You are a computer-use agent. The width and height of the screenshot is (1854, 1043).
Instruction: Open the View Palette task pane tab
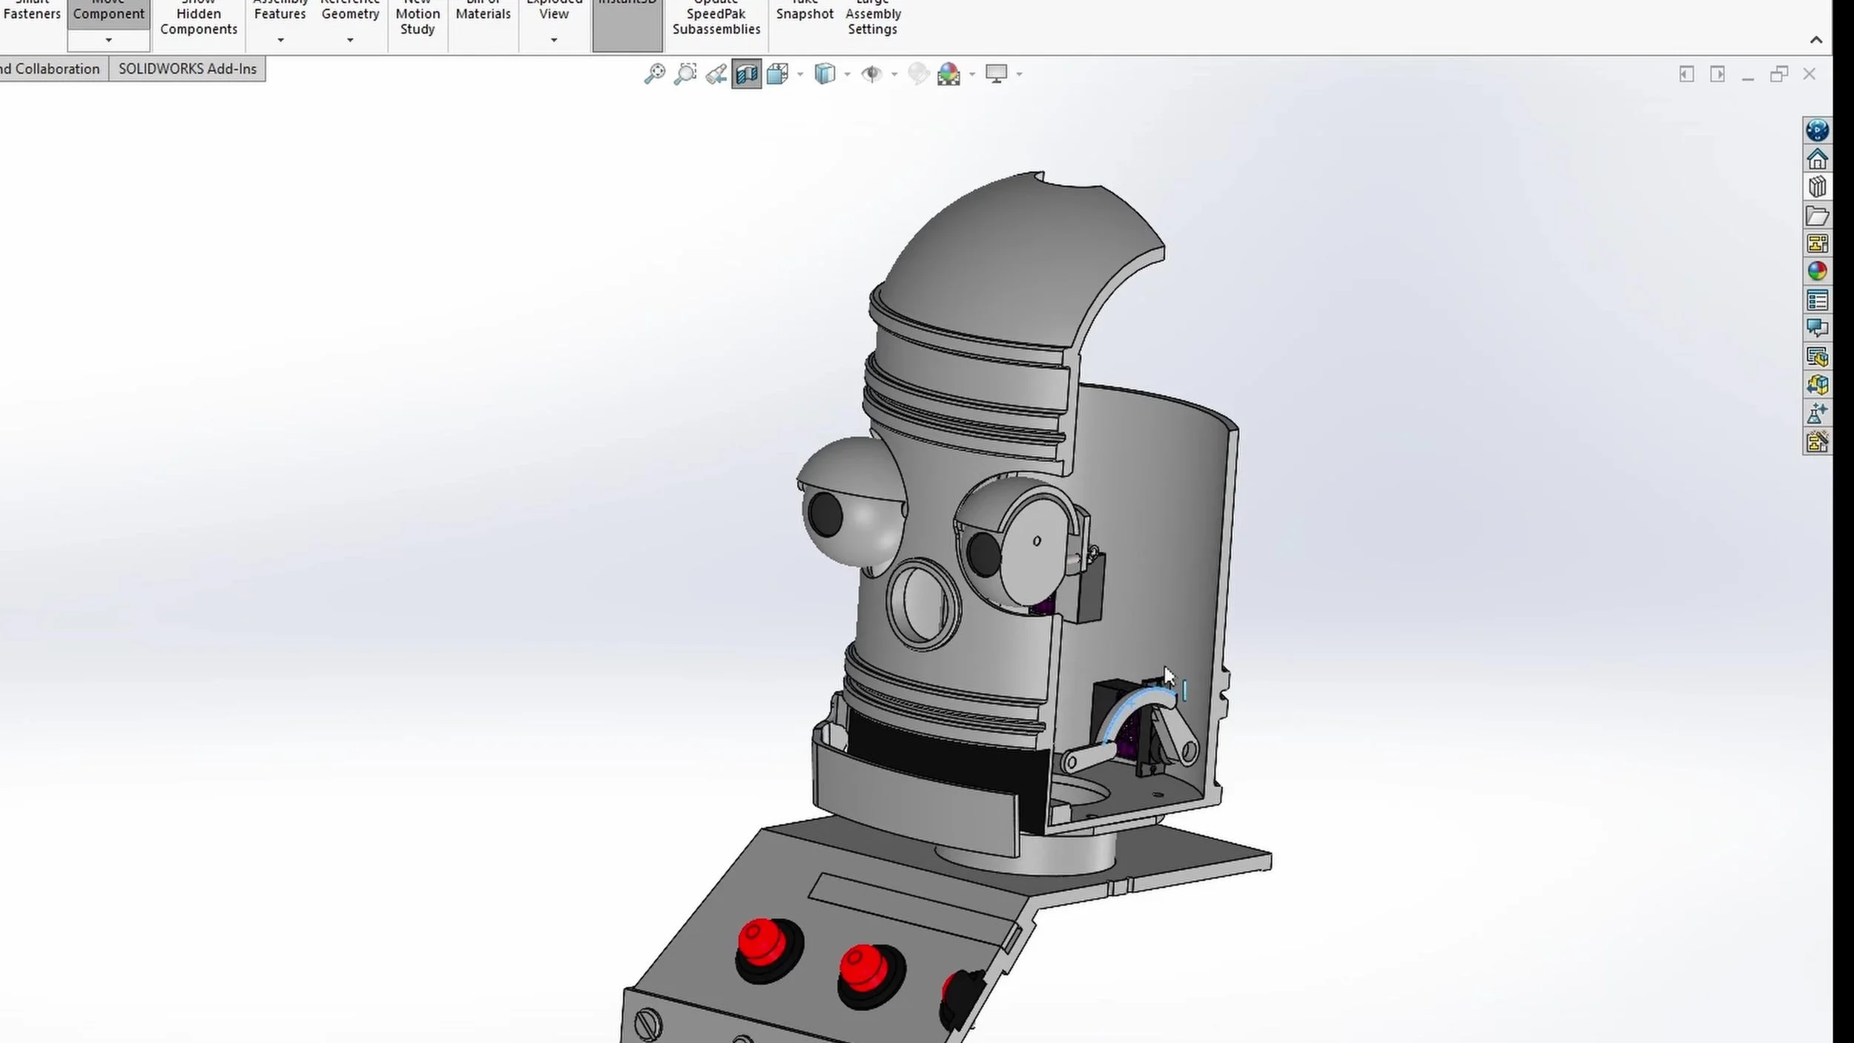tap(1817, 244)
